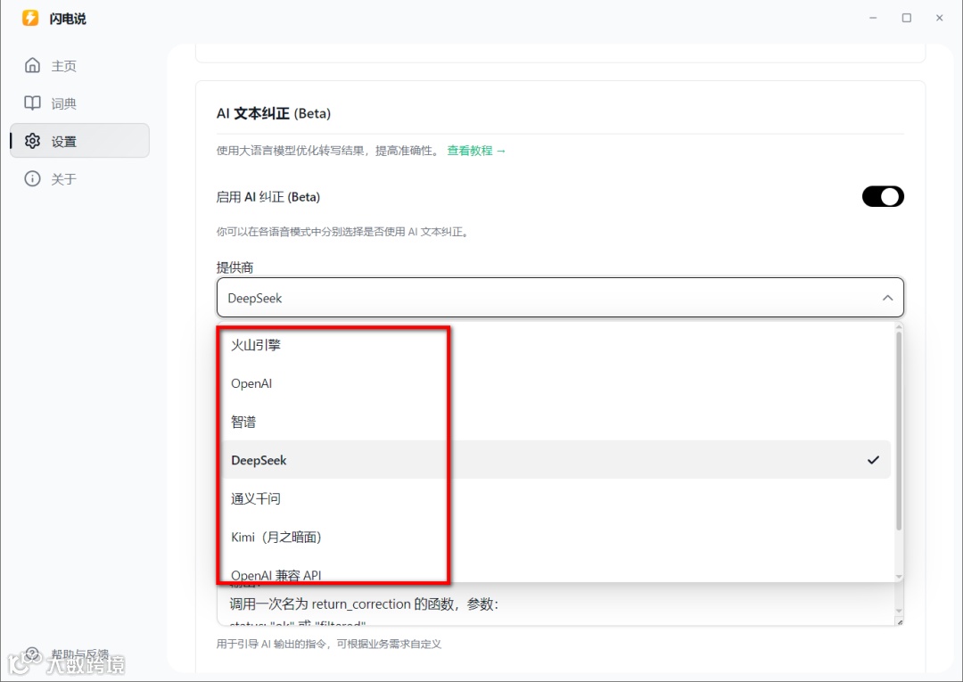The width and height of the screenshot is (963, 682).
Task: Open the 词典 navigation item
Action: pyautogui.click(x=80, y=103)
